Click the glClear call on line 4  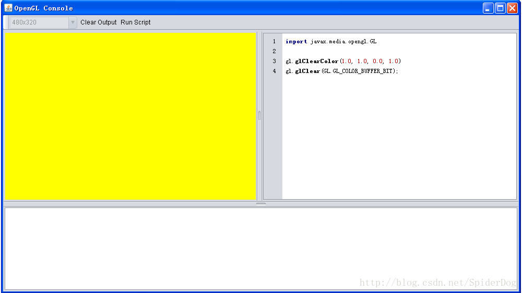click(341, 71)
